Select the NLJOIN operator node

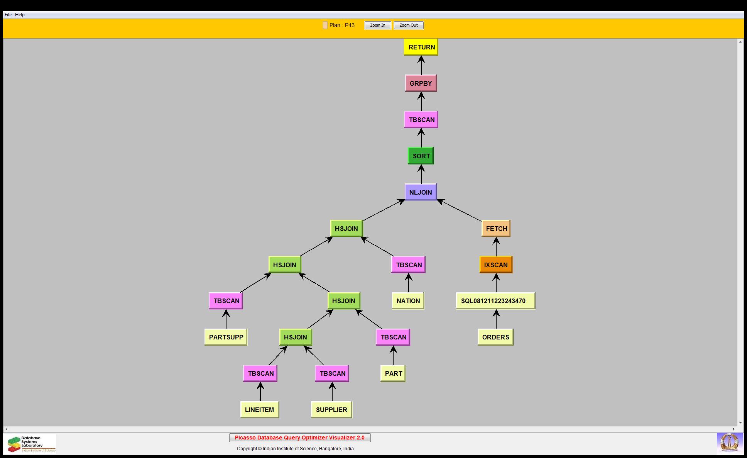tap(420, 192)
